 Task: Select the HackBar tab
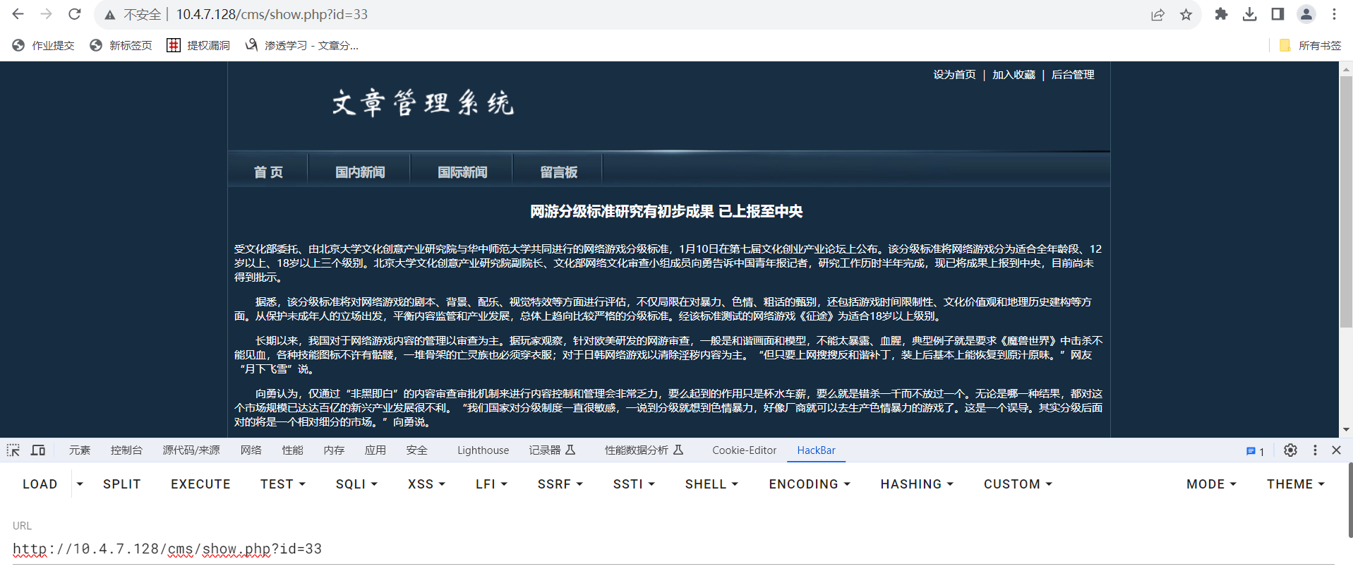coord(816,450)
